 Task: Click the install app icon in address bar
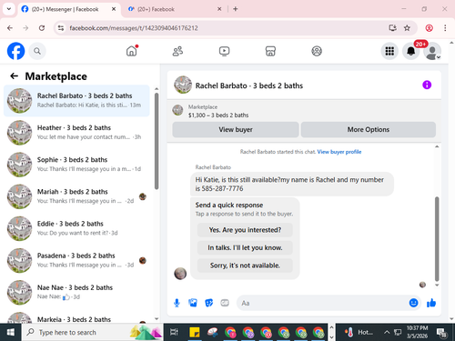pyautogui.click(x=392, y=28)
